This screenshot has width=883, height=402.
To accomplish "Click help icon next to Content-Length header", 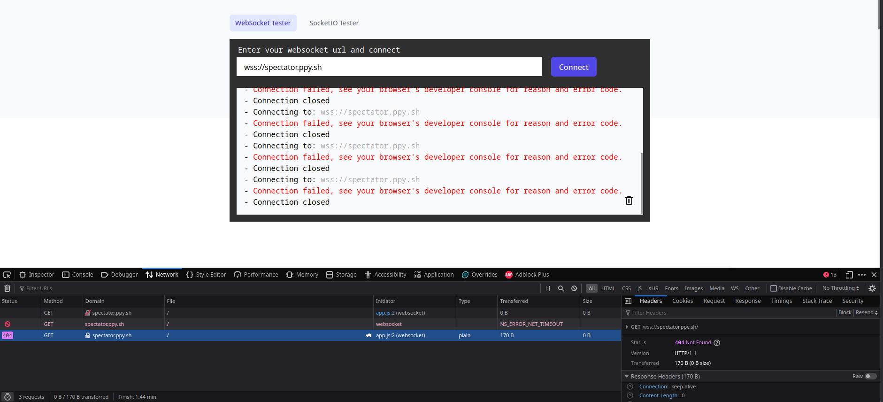I will click(630, 395).
